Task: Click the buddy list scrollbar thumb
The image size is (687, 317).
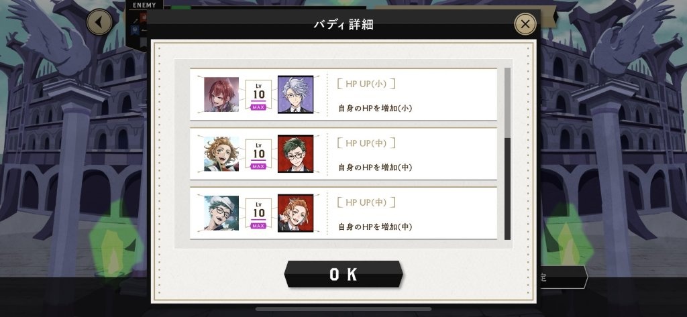Action: [507, 103]
